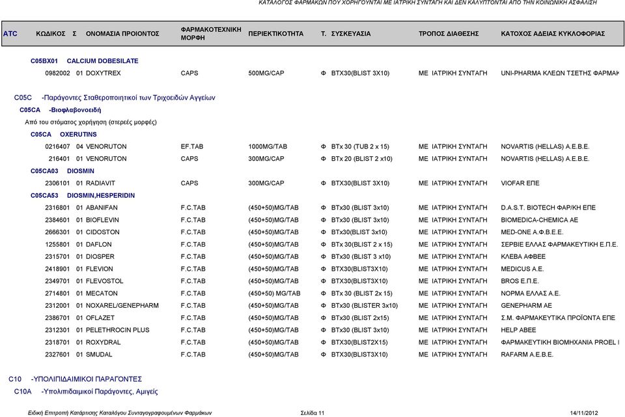The width and height of the screenshot is (625, 417).
Task: Select product name DIOSPER
Action: tap(100, 256)
